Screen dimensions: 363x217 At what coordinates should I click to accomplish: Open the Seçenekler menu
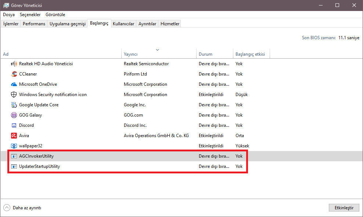click(x=30, y=15)
